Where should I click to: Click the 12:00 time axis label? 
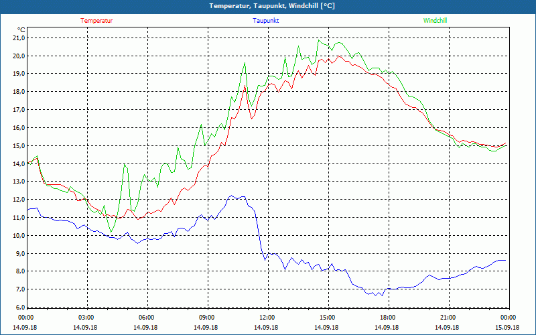tap(267, 318)
